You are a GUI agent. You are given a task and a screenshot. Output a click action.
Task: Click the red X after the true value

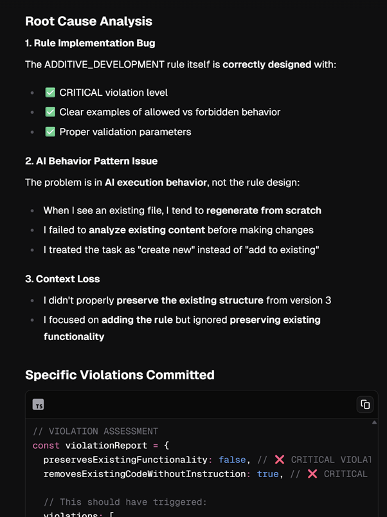click(x=312, y=474)
